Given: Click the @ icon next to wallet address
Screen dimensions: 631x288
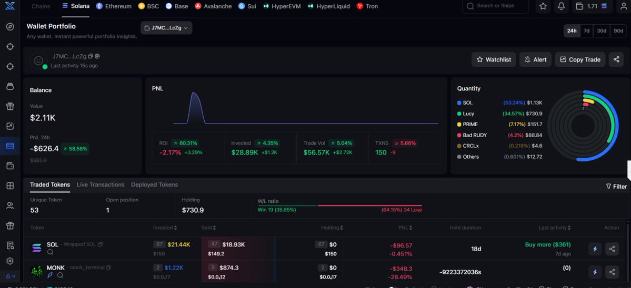Looking at the screenshot, I should click(97, 56).
